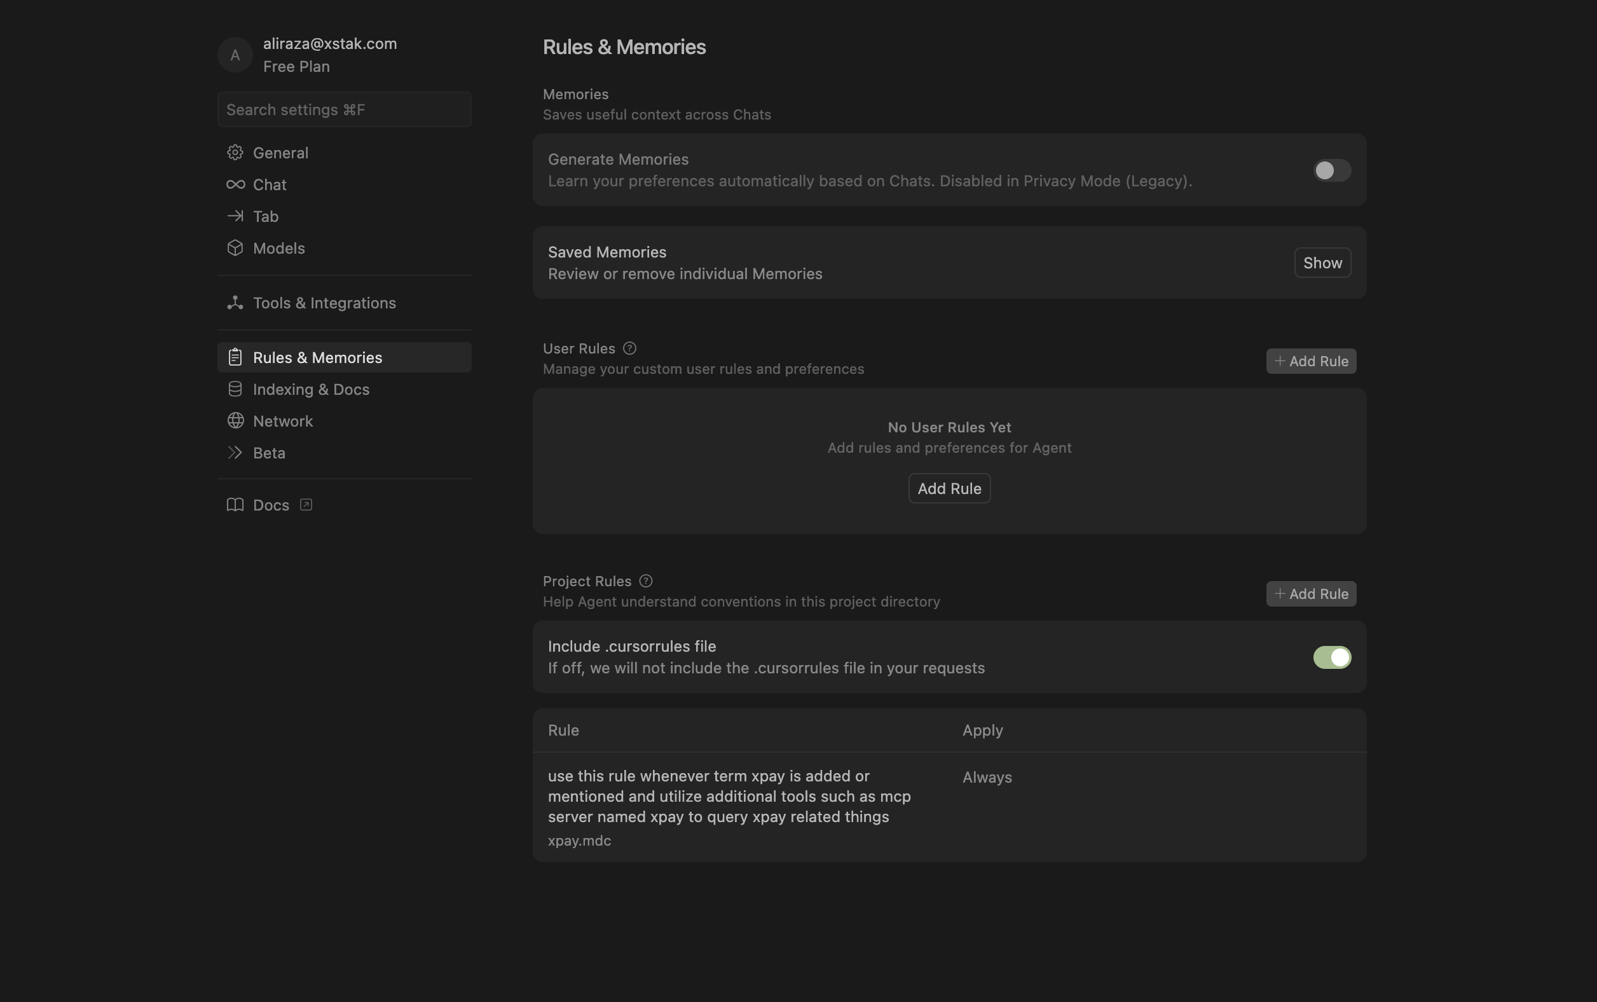Click the xpay rule description text
Viewport: 1597px width, 1002px height.
tap(730, 797)
